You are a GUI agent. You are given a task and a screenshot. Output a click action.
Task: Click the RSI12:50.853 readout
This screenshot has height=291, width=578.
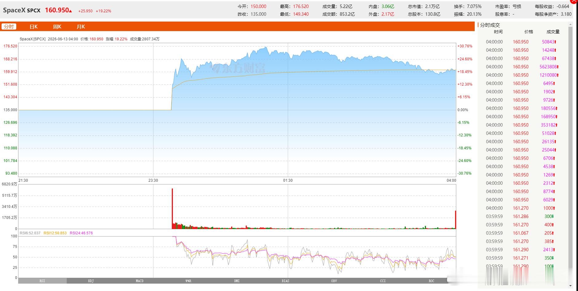coord(55,233)
